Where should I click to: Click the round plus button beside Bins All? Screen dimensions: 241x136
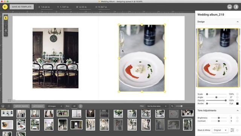80,106
